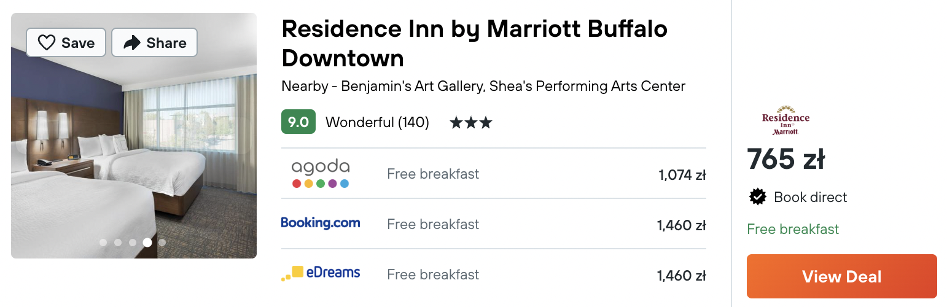Click the Booking.com 1,460 zł price
The height and width of the screenshot is (307, 947).
682,225
